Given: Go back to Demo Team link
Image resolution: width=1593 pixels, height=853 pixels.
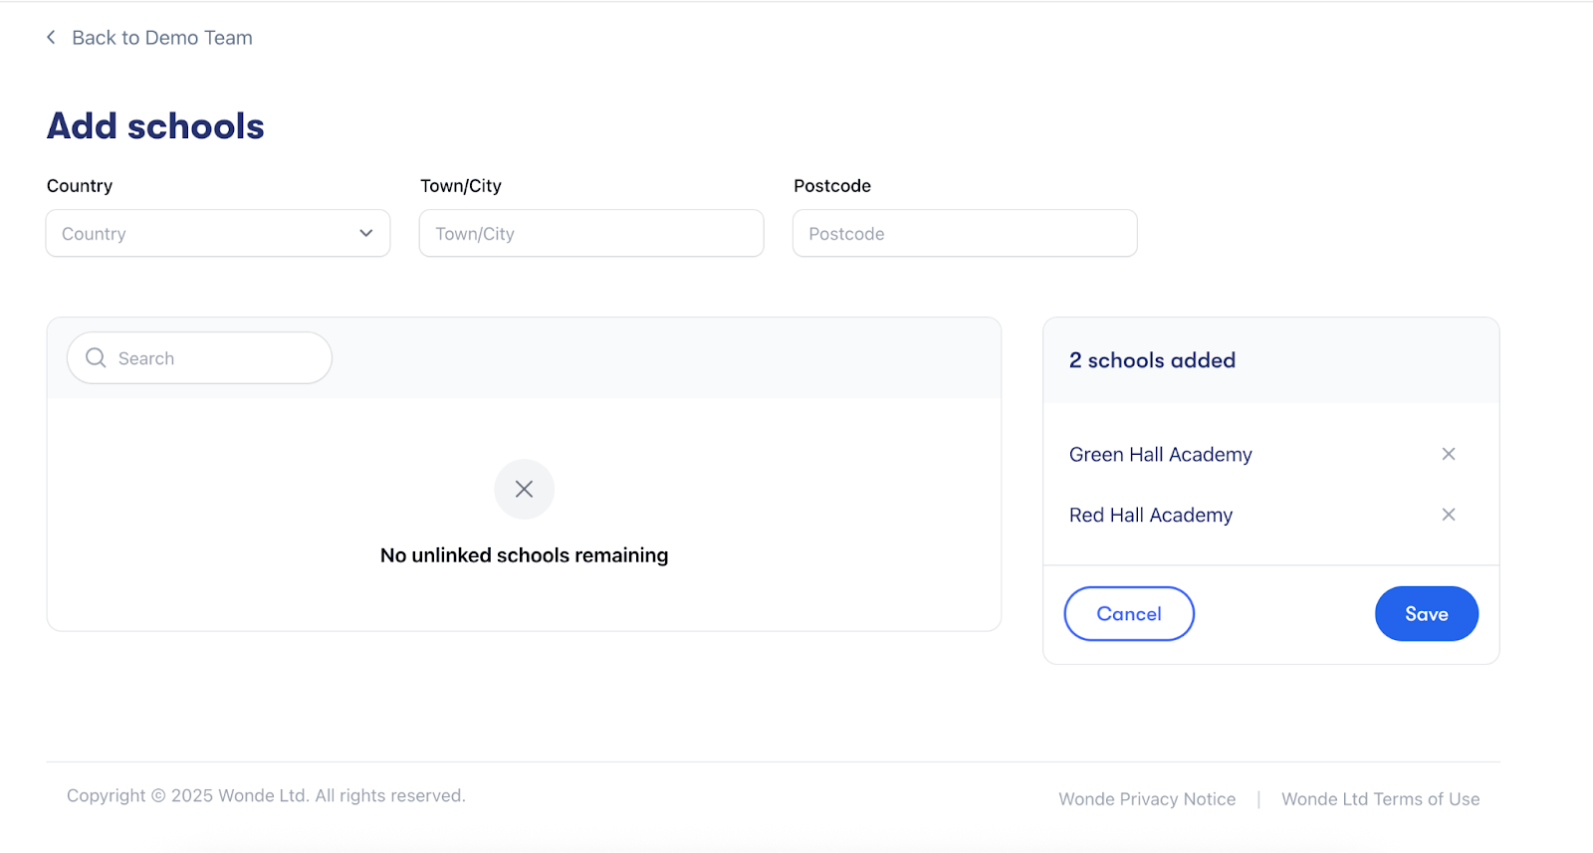Looking at the screenshot, I should click(161, 38).
